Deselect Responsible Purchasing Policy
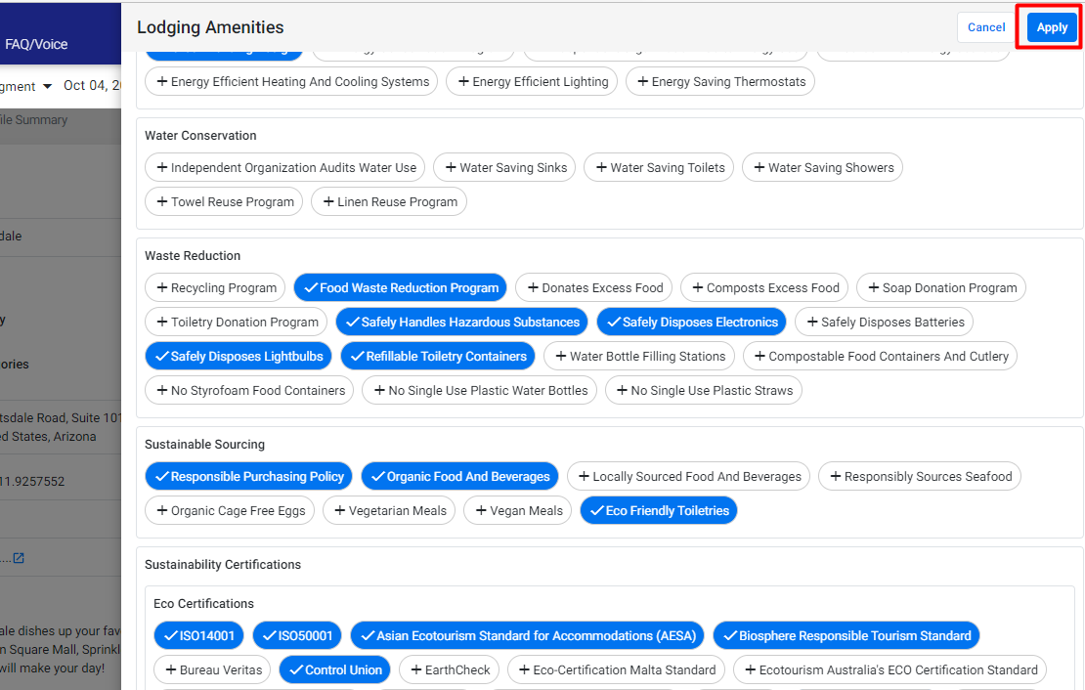This screenshot has width=1085, height=690. tap(248, 476)
